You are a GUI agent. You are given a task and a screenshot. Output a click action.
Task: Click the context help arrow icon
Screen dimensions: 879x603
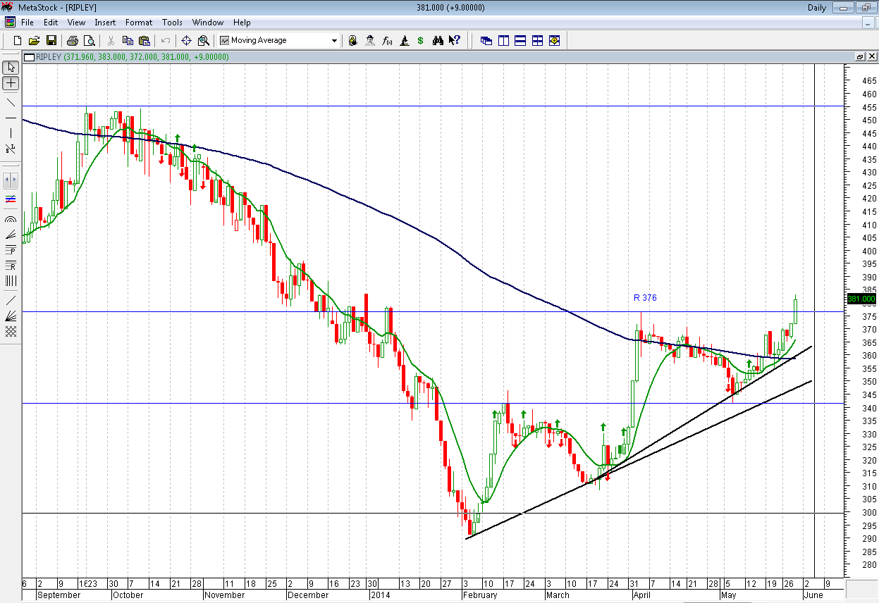[x=455, y=41]
